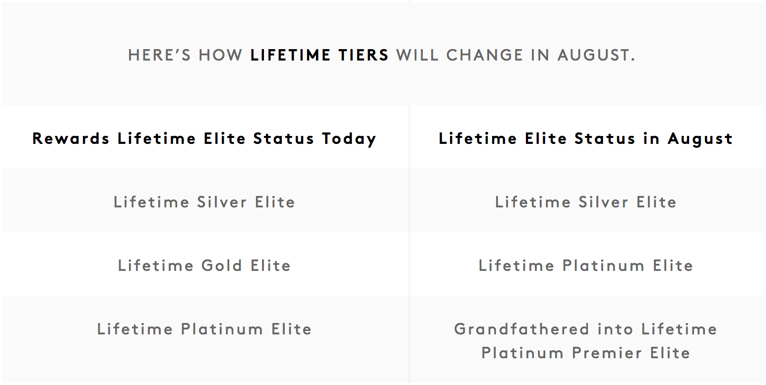
Task: Click the word "Silver" in the August column
Action: (x=603, y=202)
